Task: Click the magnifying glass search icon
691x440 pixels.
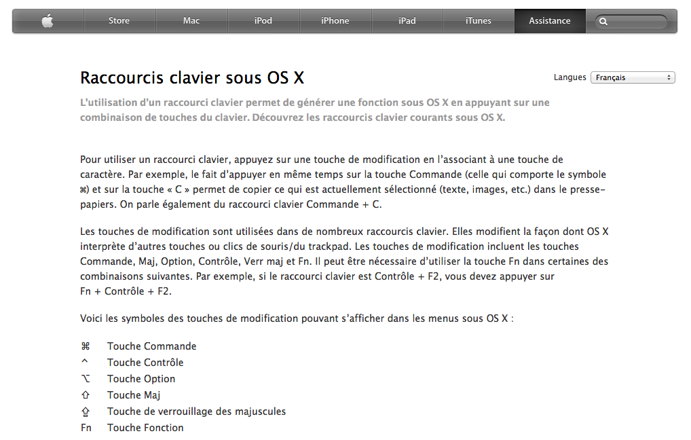Action: (603, 21)
